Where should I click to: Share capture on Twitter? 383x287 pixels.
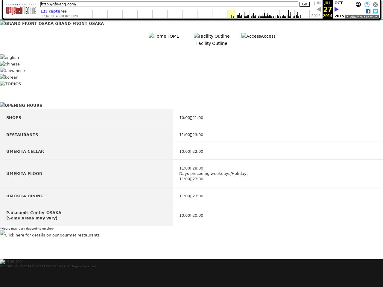point(376,11)
